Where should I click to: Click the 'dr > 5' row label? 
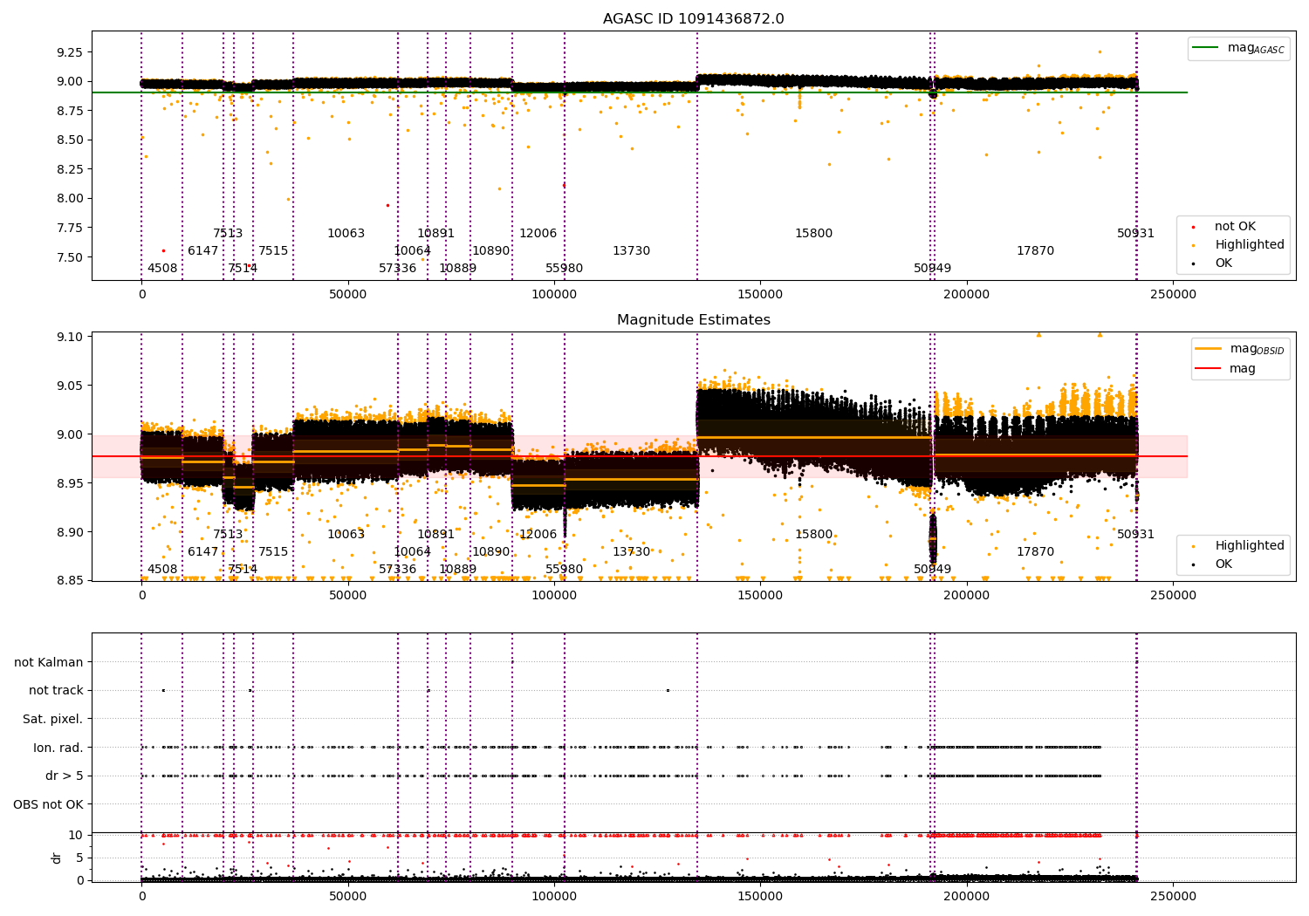point(65,776)
